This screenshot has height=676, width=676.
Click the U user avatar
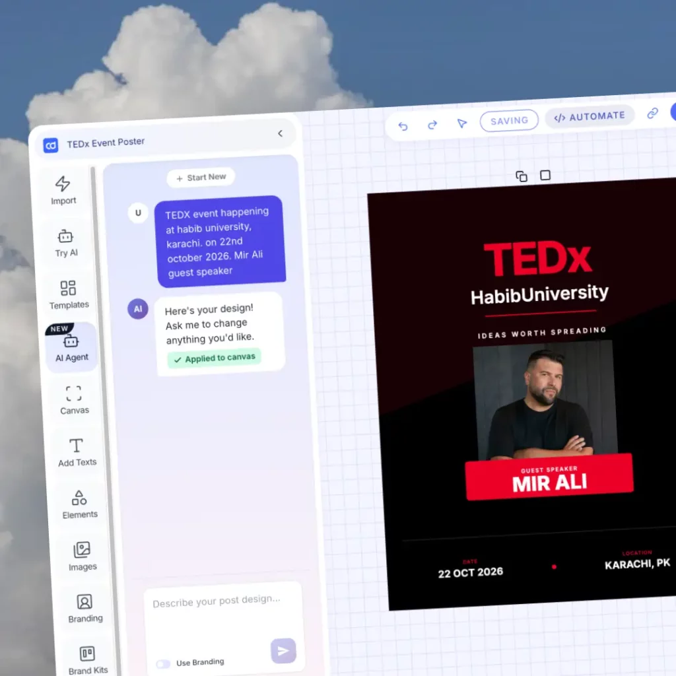138,213
